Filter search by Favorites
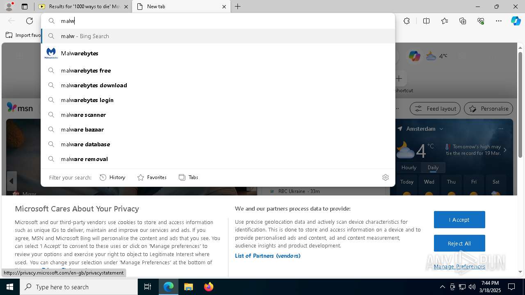525x295 pixels. (x=152, y=177)
